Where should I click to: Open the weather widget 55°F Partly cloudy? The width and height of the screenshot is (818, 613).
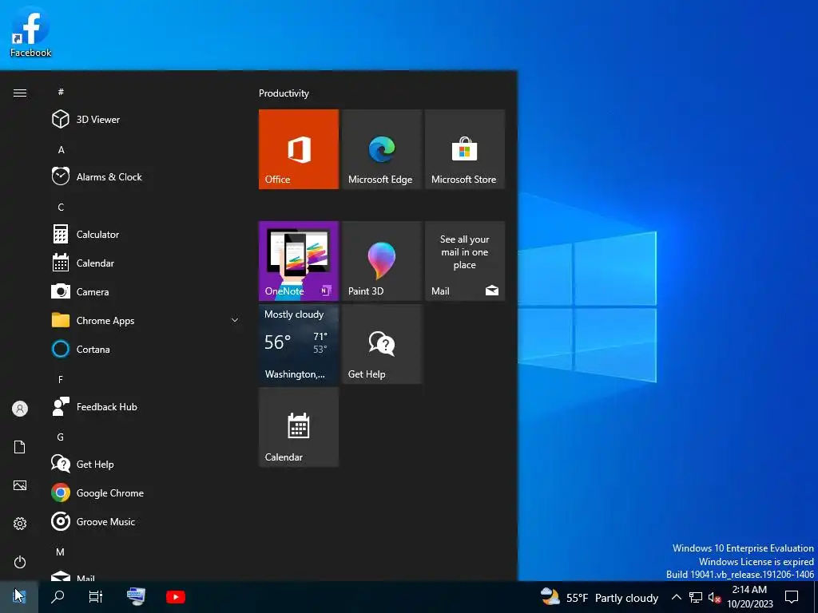click(x=599, y=597)
